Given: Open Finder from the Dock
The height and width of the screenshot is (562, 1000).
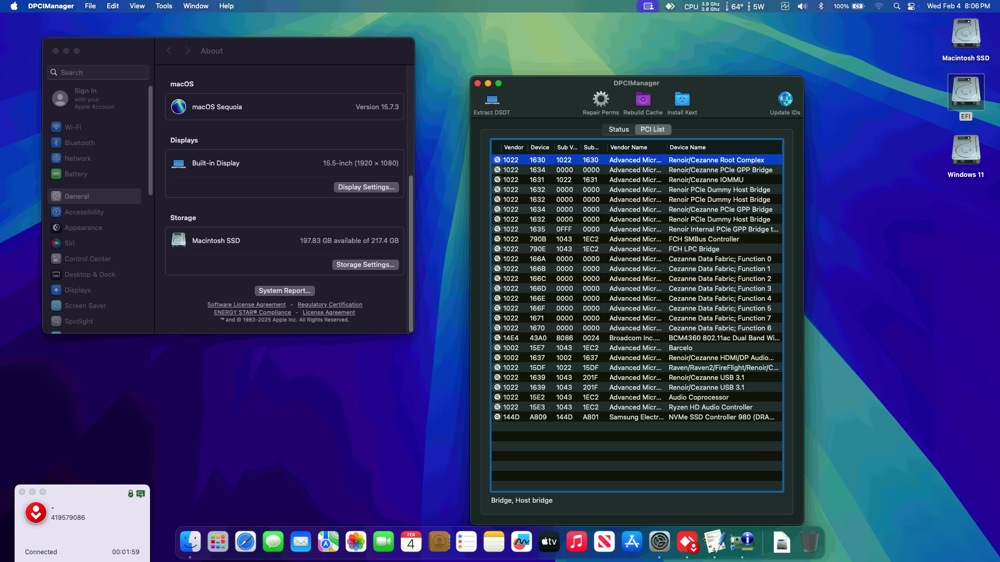Looking at the screenshot, I should pyautogui.click(x=190, y=542).
